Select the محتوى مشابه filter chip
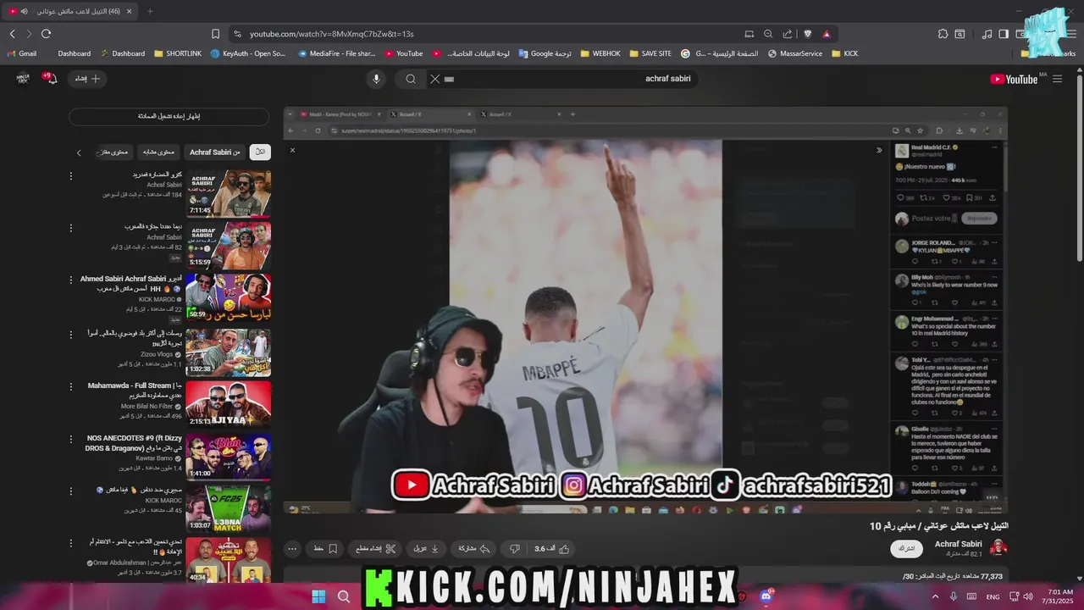This screenshot has height=610, width=1084. click(x=158, y=152)
